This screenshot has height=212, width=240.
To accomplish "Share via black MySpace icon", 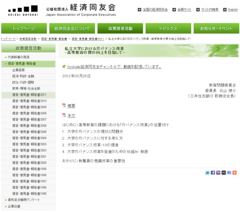I will 223,173.
